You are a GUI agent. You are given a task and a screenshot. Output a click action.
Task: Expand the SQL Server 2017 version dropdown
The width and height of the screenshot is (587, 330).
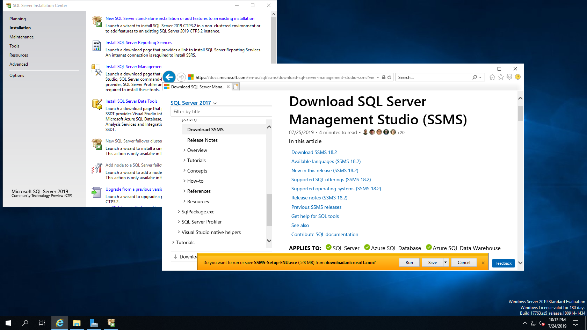tap(215, 103)
